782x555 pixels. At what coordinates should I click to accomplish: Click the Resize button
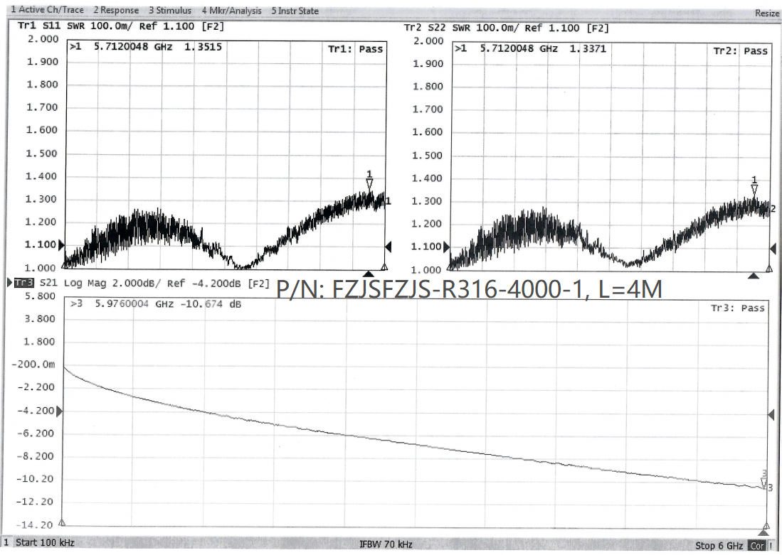[x=767, y=13]
